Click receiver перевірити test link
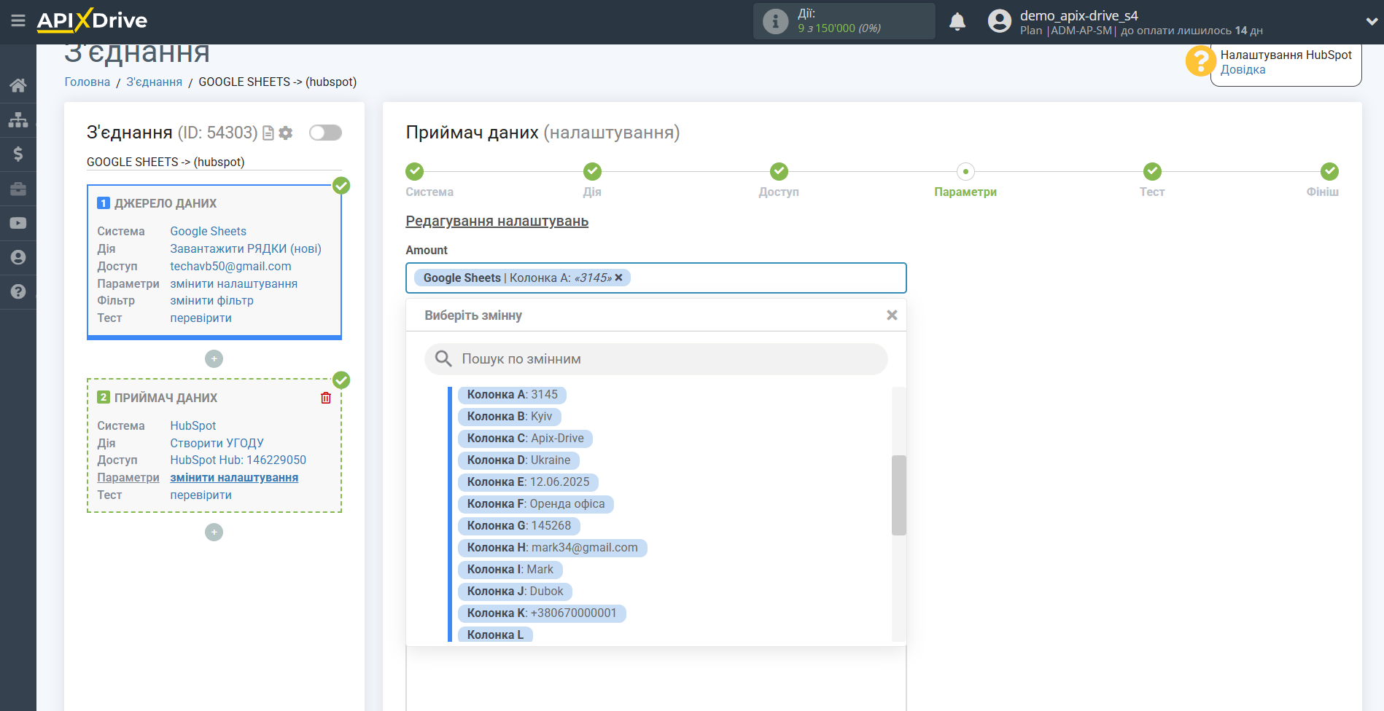This screenshot has height=711, width=1384. click(201, 495)
